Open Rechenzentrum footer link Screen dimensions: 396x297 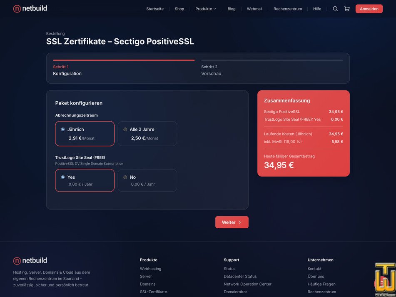coord(322,292)
